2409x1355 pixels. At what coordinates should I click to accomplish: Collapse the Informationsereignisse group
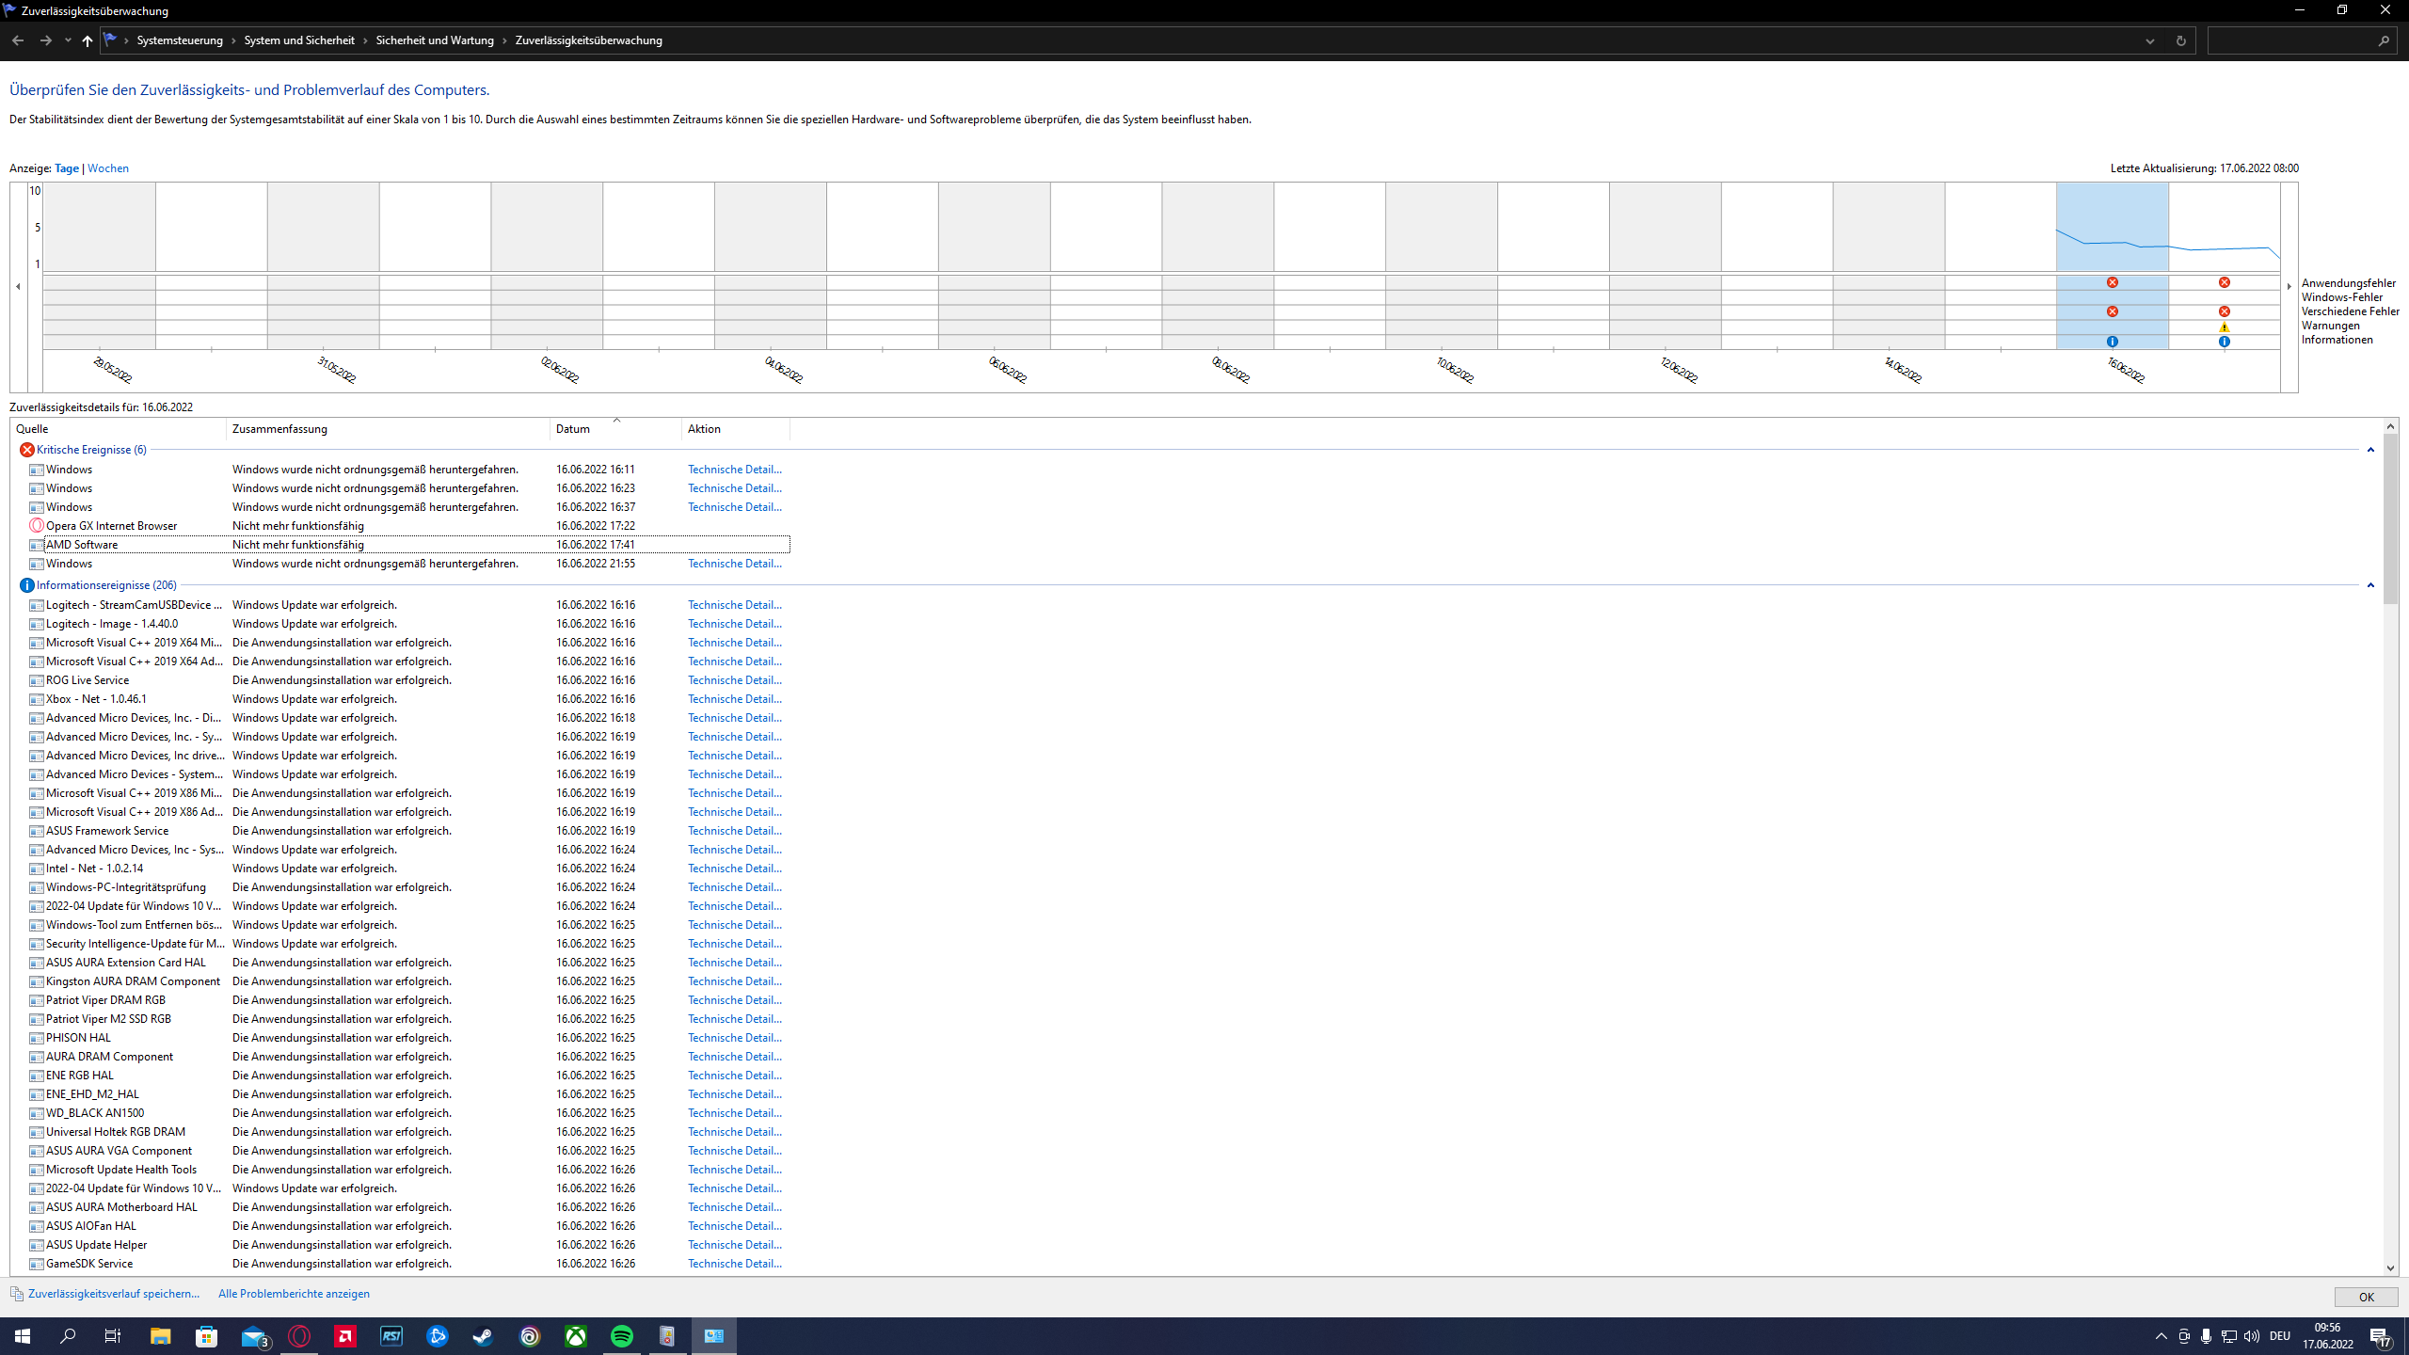tap(2370, 585)
